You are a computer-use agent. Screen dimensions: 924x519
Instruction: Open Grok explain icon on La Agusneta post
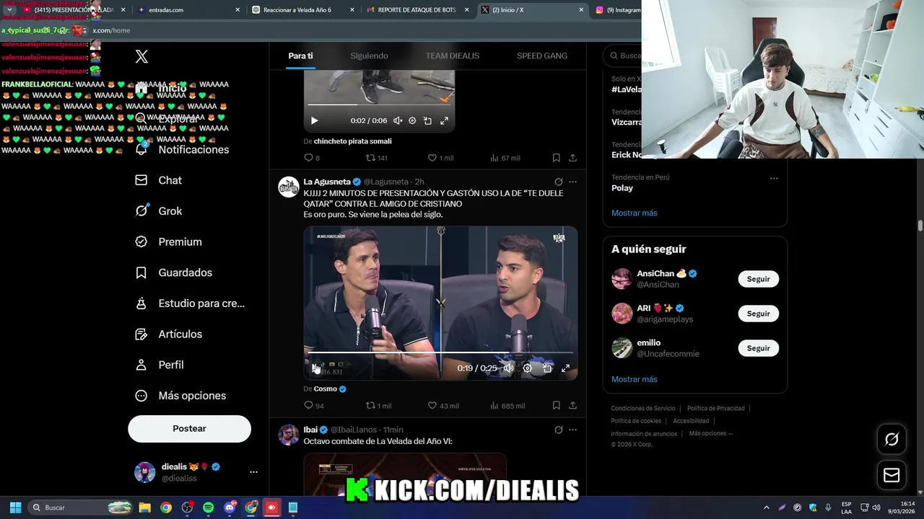558,182
